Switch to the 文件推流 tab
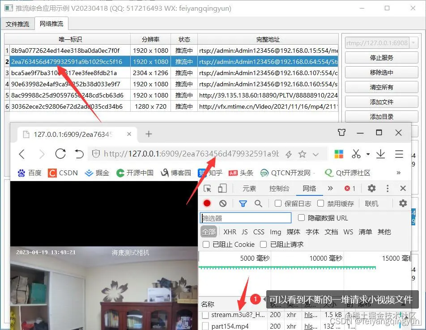This screenshot has width=426, height=330. click(17, 24)
